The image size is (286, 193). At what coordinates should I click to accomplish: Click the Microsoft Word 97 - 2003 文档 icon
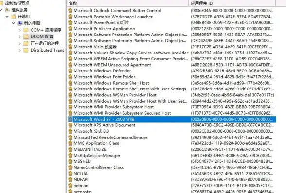70,119
